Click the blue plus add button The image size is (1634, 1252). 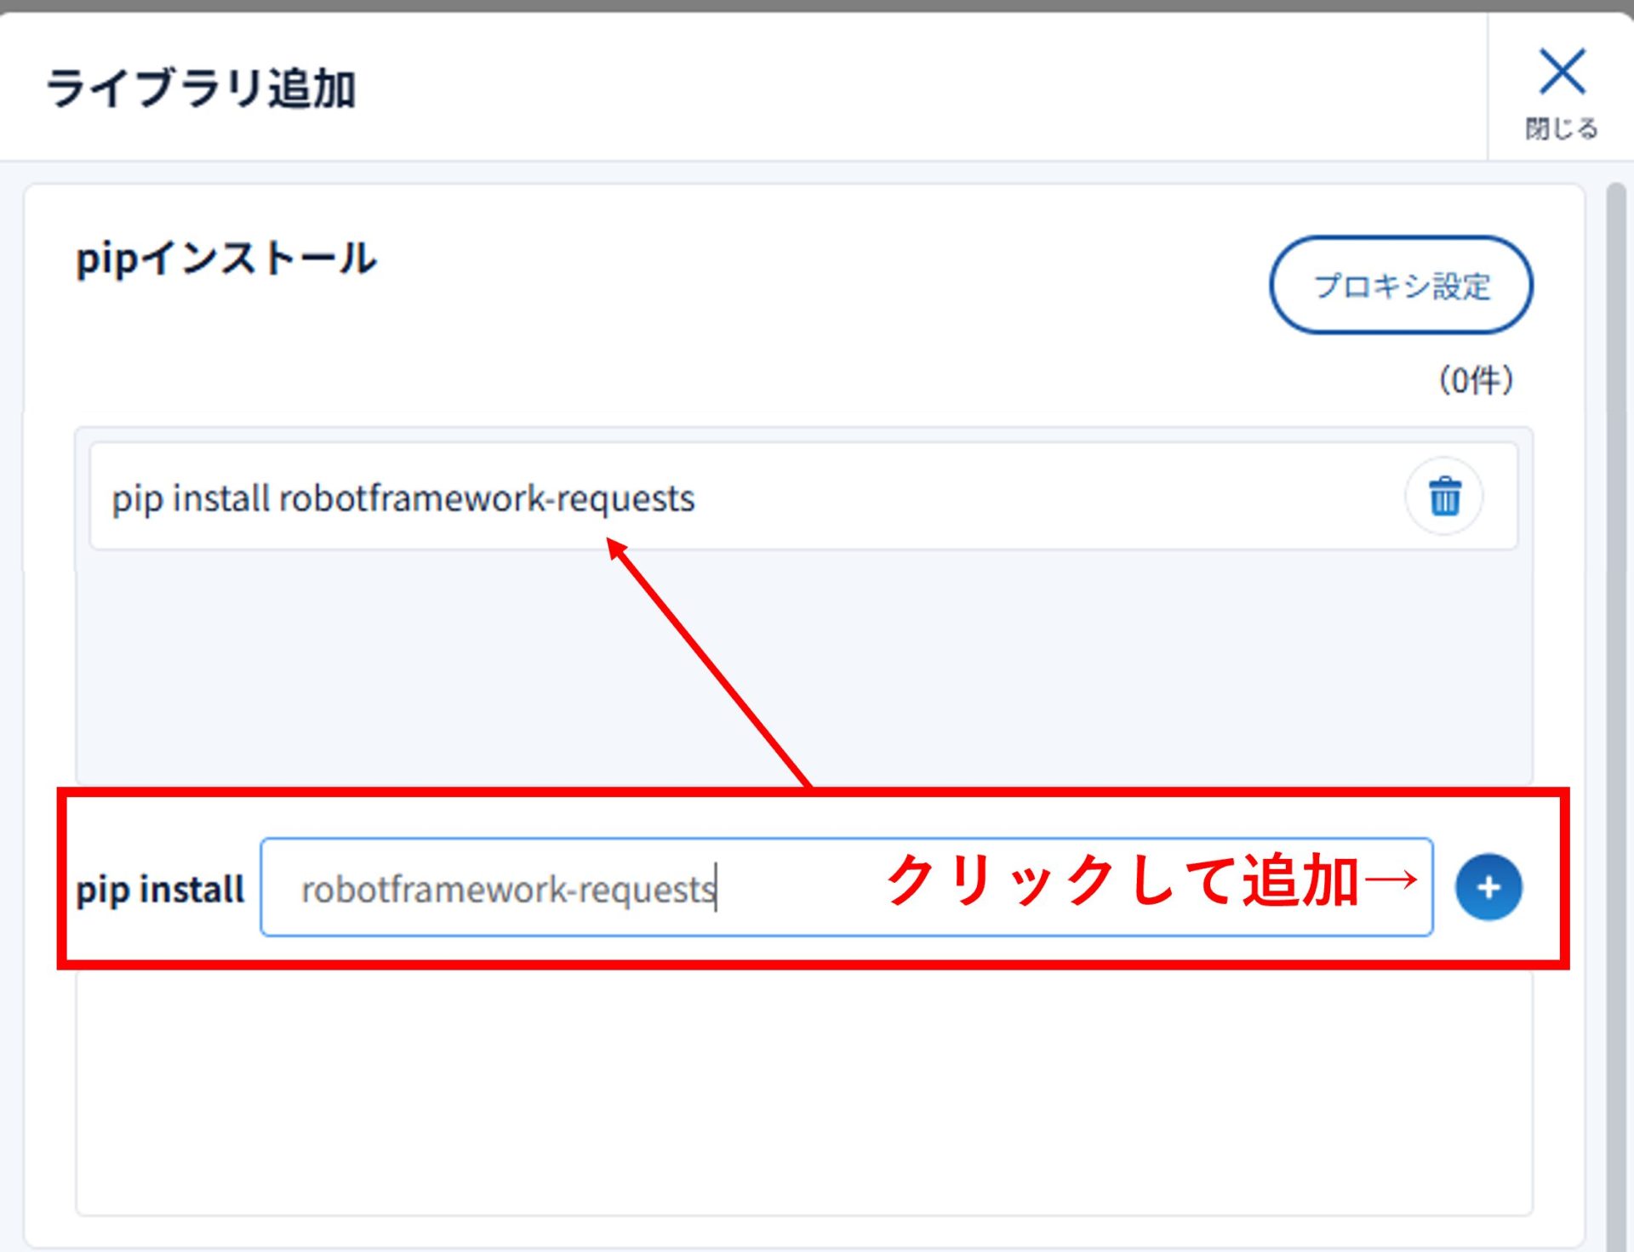[1488, 887]
